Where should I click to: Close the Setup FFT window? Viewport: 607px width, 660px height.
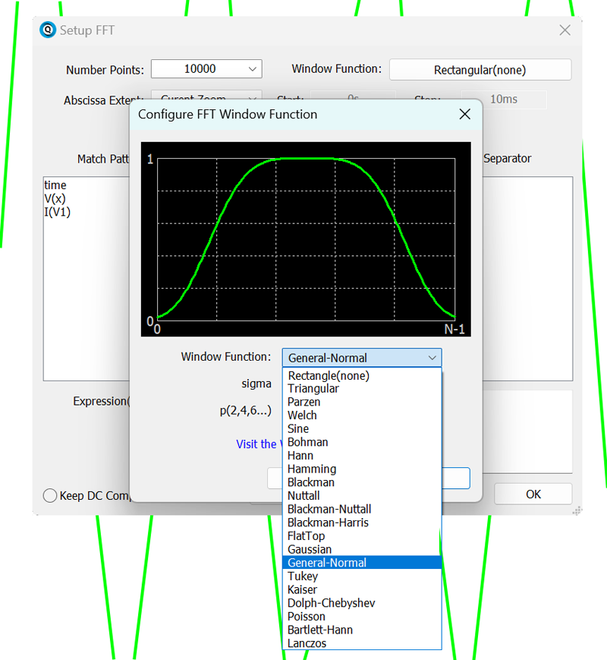pyautogui.click(x=565, y=30)
